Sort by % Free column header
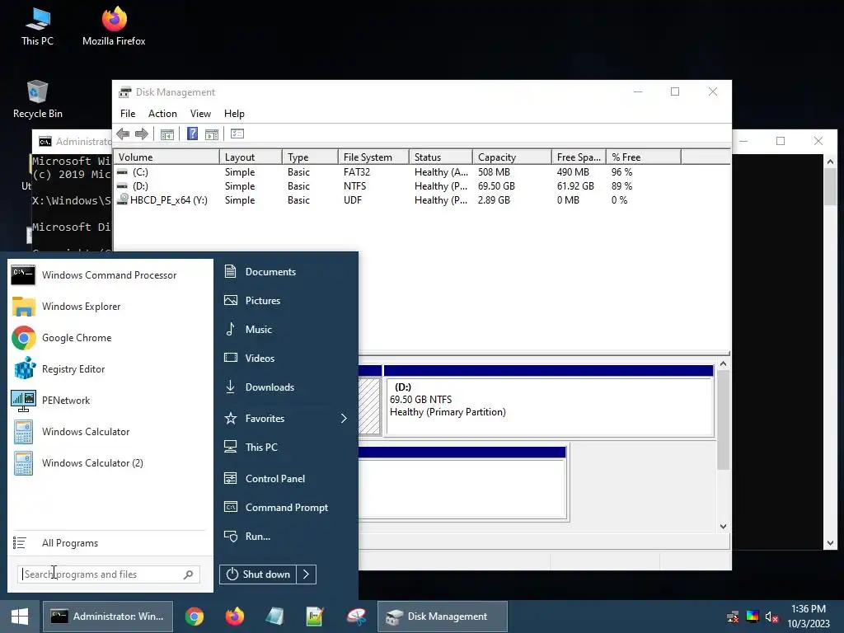This screenshot has width=844, height=633. click(x=644, y=157)
